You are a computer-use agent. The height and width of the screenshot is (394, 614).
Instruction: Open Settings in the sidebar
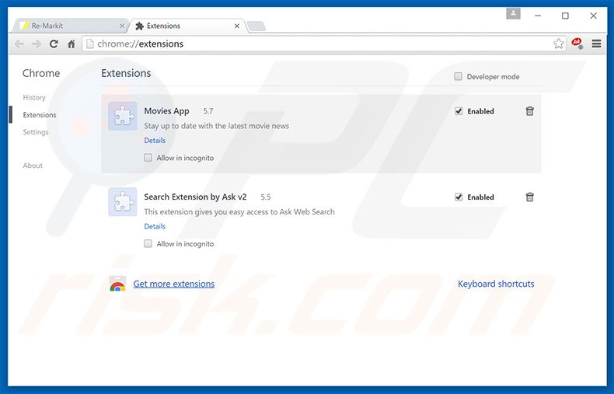pos(36,132)
